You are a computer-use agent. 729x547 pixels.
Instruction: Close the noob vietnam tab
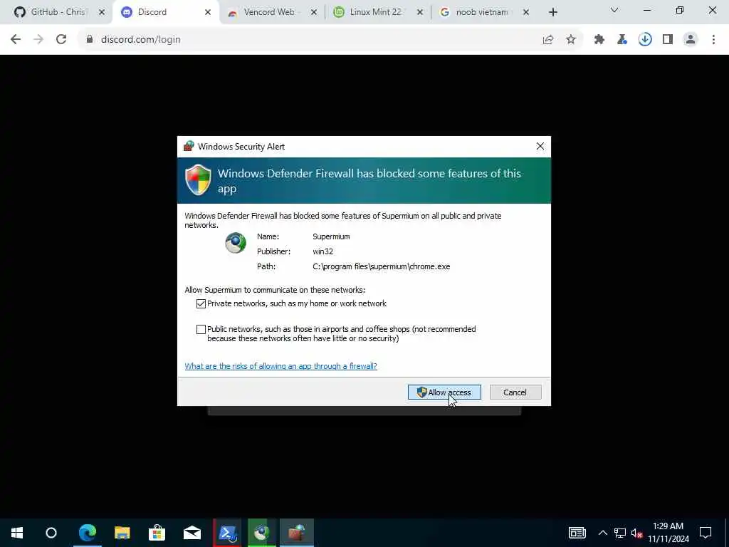(526, 12)
